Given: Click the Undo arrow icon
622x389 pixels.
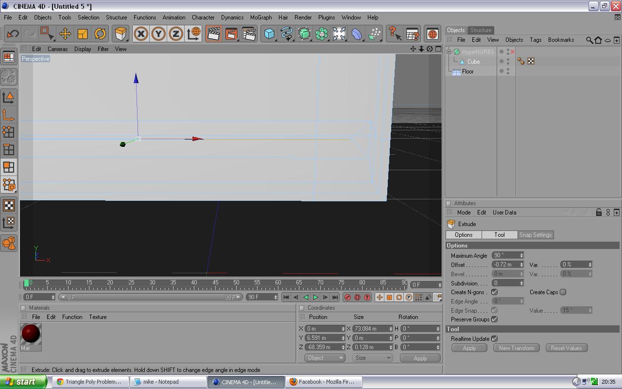Looking at the screenshot, I should [13, 34].
